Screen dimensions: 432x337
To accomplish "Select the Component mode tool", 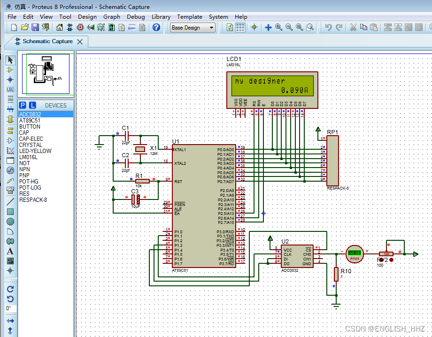I will (10, 69).
